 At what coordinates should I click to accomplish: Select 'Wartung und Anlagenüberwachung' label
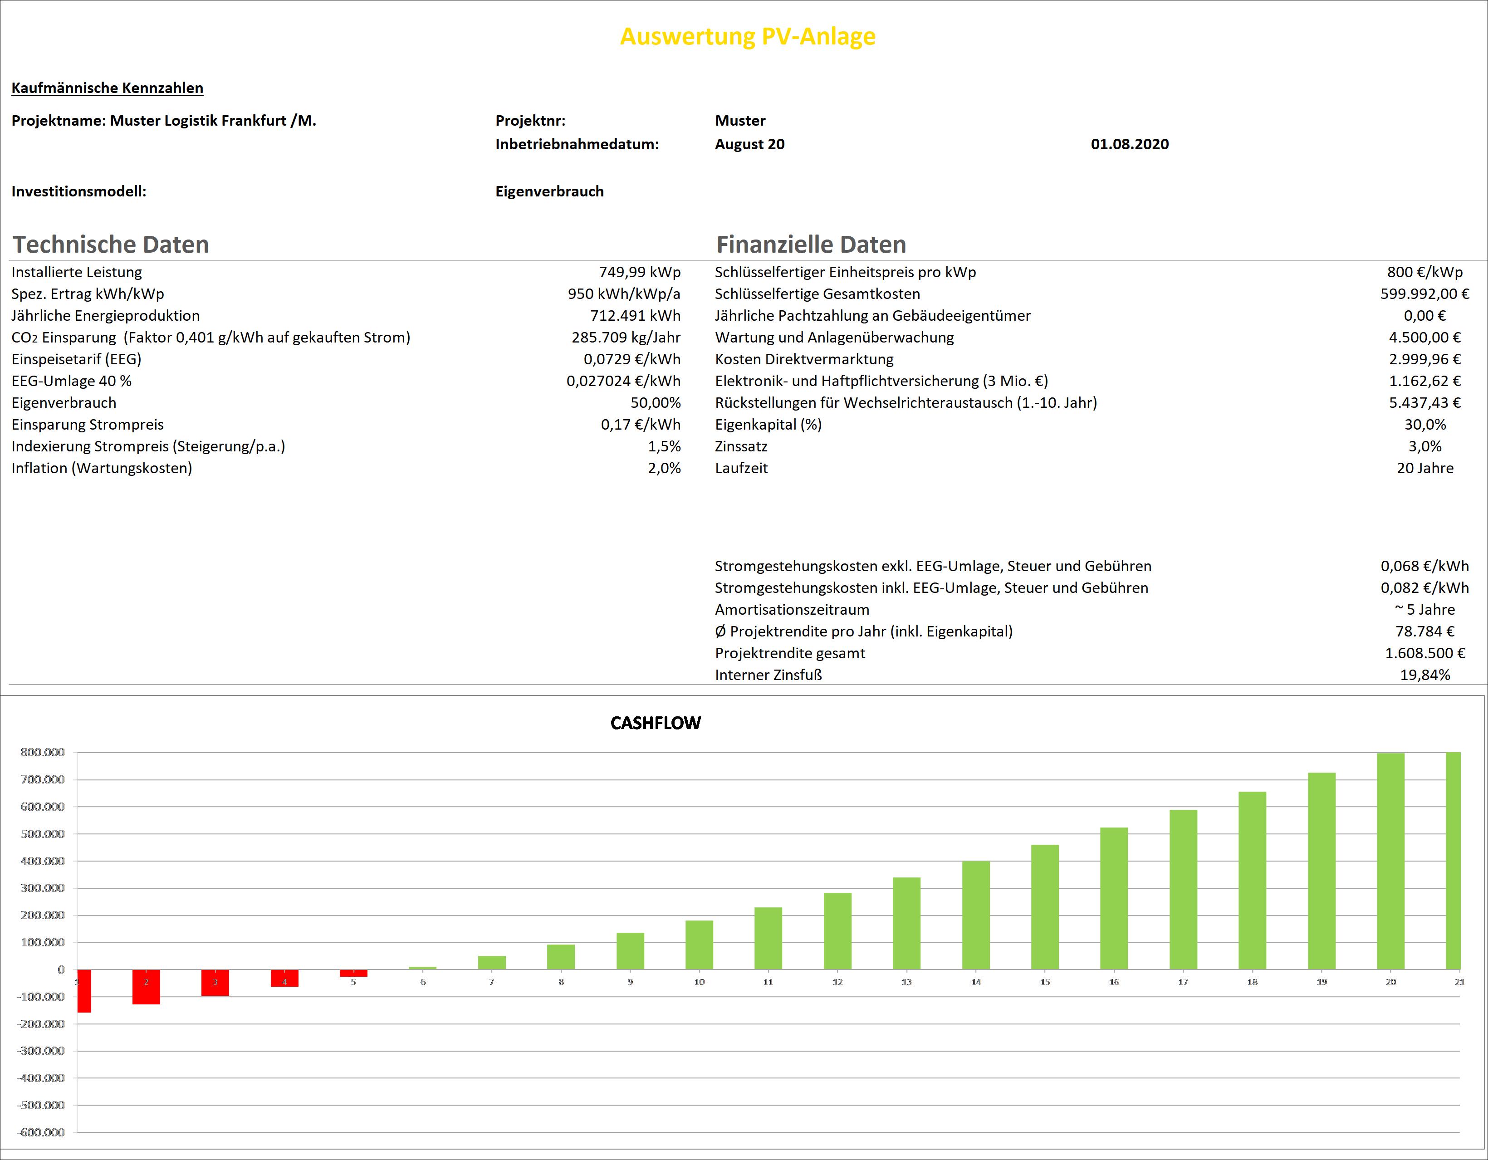(x=834, y=338)
